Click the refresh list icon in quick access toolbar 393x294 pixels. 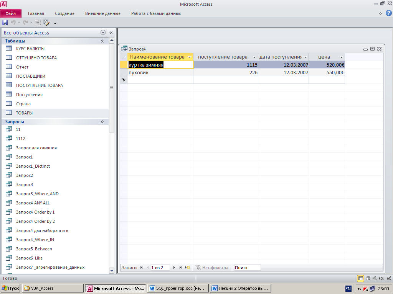tap(38, 23)
